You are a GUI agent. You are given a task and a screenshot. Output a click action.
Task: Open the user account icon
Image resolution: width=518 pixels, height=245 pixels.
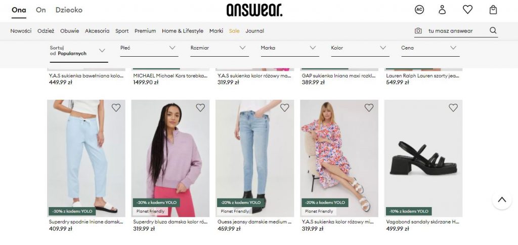click(442, 10)
